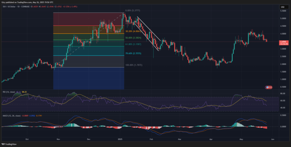Screen dimensions: 291x147
Task: Select the MACD (12, 26, close) indicator legend
Action: click(11, 115)
